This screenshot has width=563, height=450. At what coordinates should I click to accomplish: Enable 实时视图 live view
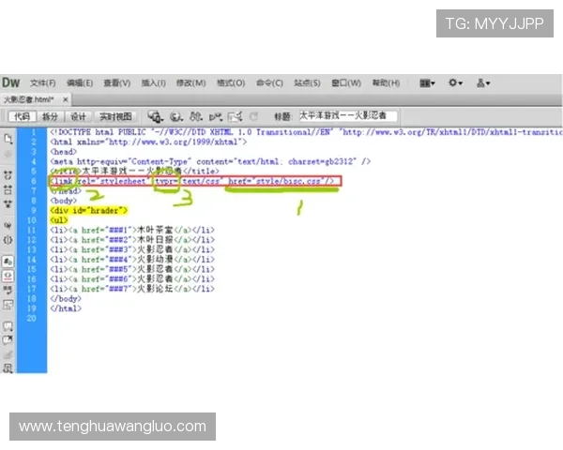tap(115, 116)
